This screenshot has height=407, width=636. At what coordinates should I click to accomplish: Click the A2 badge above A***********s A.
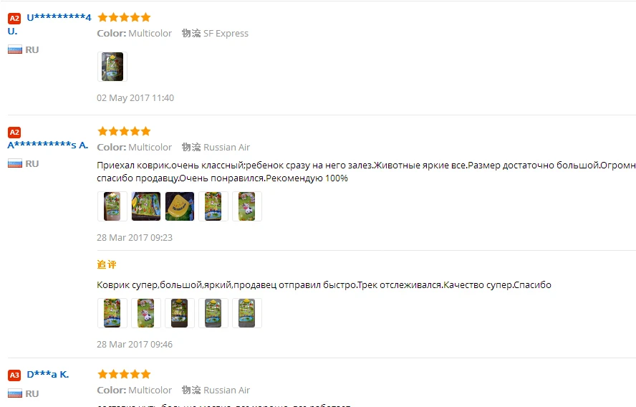coord(14,133)
